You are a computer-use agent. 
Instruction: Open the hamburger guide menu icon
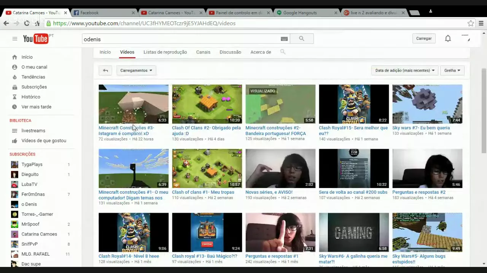[x=15, y=39]
